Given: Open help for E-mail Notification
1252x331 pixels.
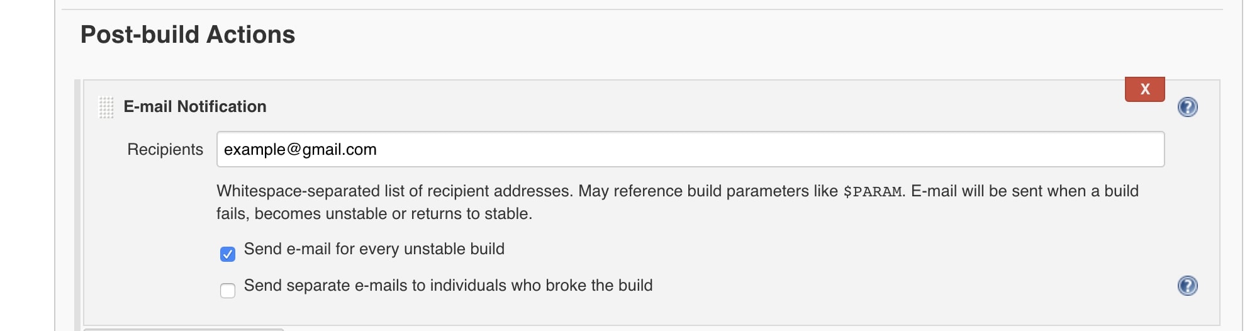Looking at the screenshot, I should coord(1187,107).
